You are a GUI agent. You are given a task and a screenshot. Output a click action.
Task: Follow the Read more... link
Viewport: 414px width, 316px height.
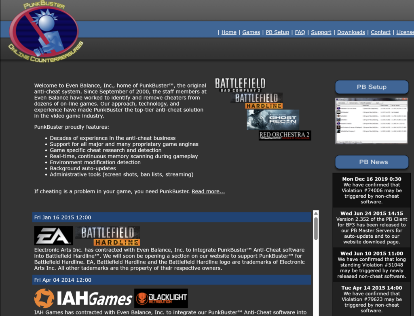pyautogui.click(x=208, y=191)
